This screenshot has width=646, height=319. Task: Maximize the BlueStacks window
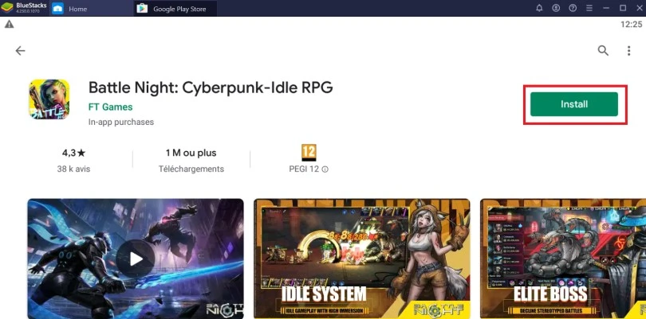(x=623, y=8)
